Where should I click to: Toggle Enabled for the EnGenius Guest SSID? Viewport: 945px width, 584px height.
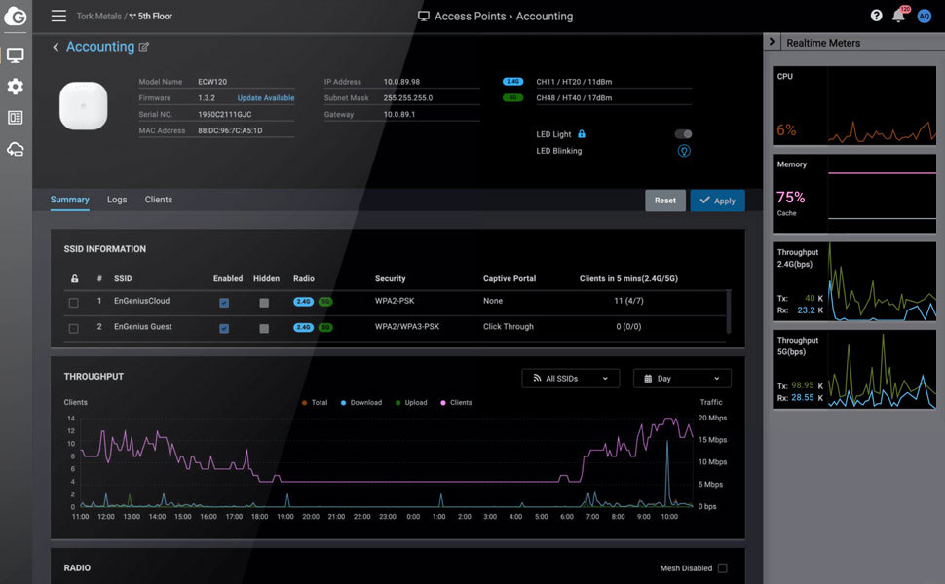click(x=224, y=329)
